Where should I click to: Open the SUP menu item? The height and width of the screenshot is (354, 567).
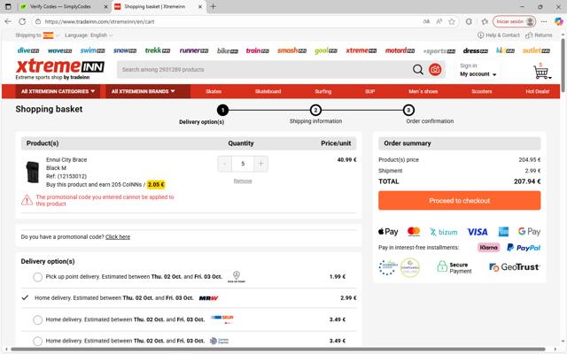(370, 91)
